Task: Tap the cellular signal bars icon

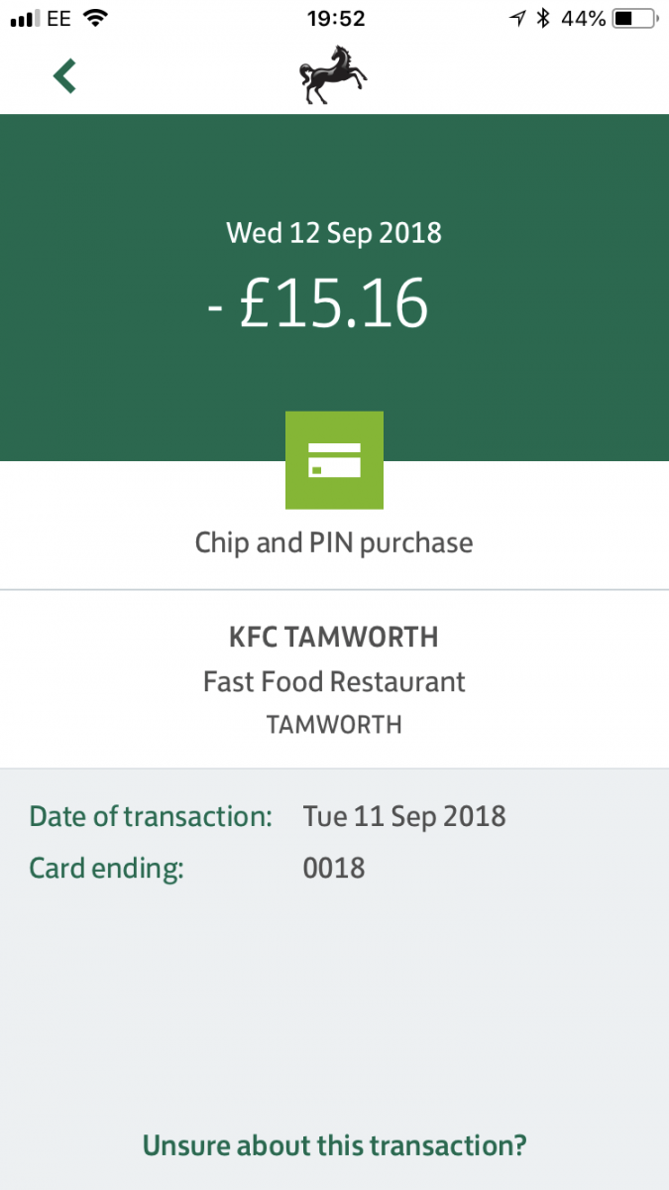Action: 23,19
